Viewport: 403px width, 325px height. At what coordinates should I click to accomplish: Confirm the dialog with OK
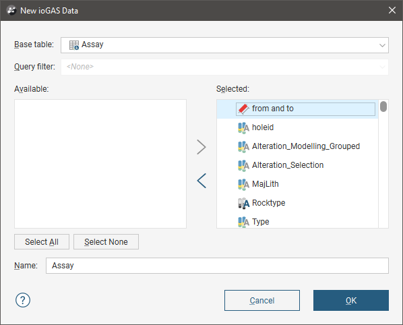coord(351,300)
